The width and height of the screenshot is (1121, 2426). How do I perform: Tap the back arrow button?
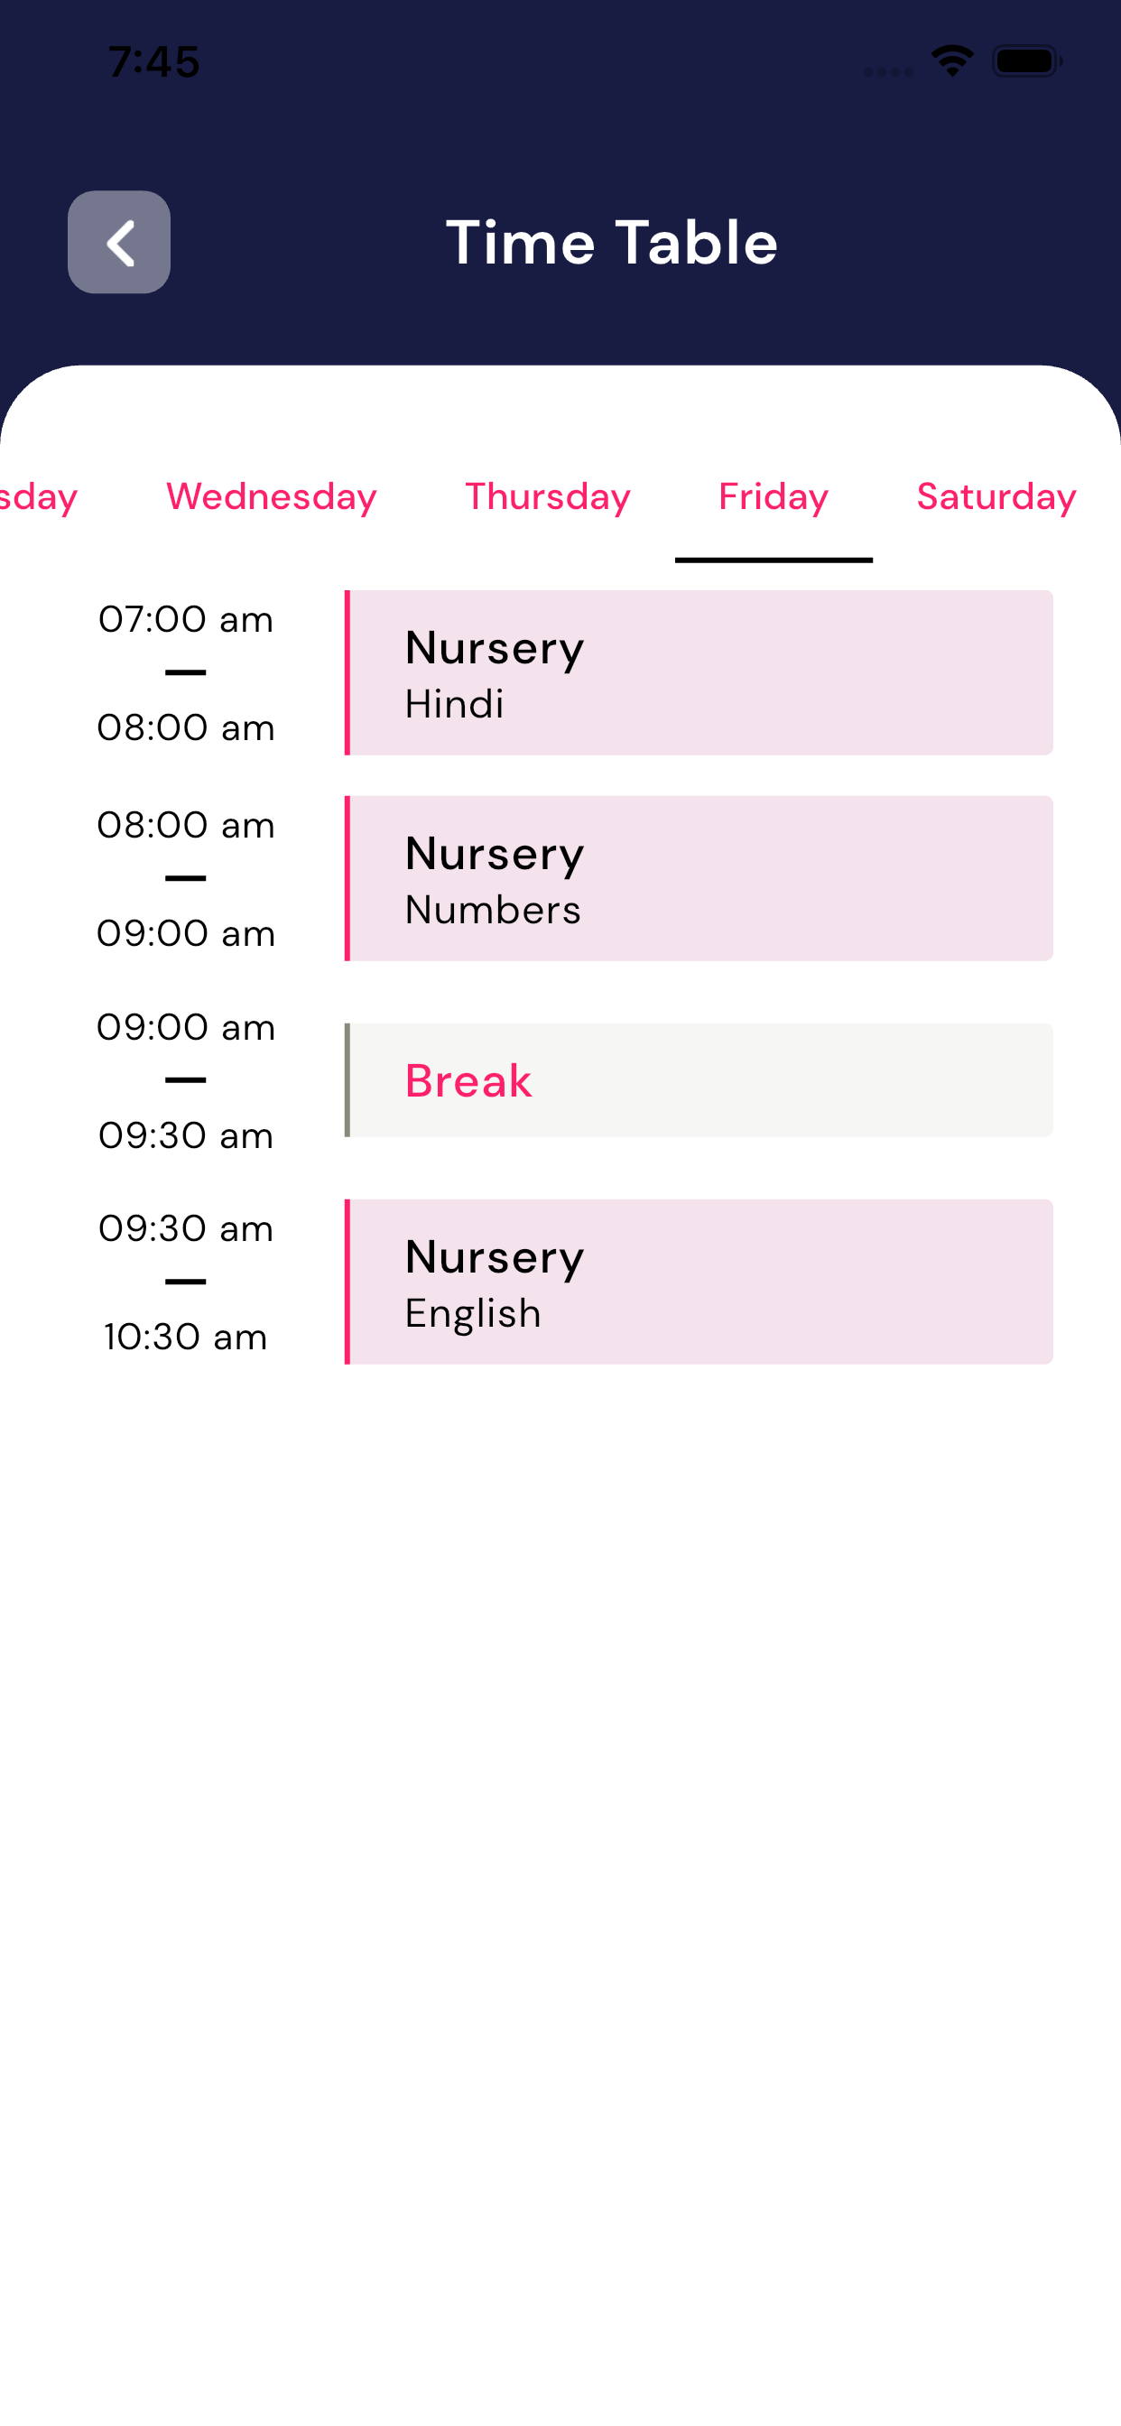tap(119, 242)
